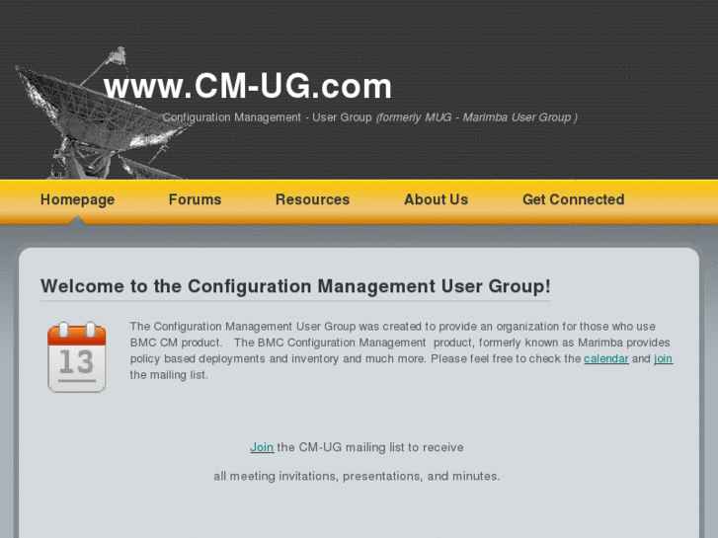Follow the 'calendar' hyperlink in paragraph
The height and width of the screenshot is (538, 718).
tap(605, 358)
